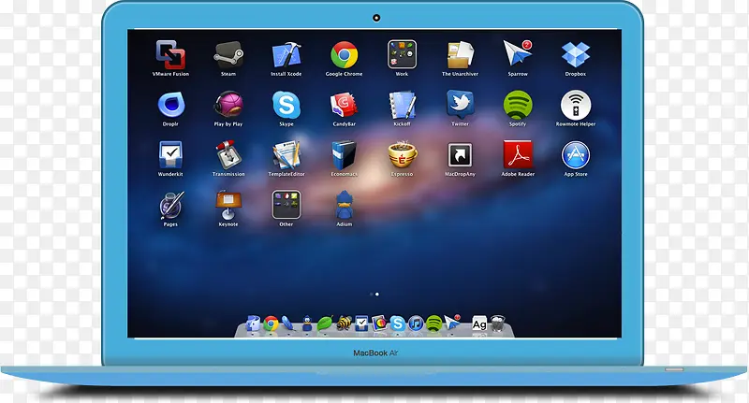Screen dimensions: 749x403
Task: Open the Wunderkit checkbox icon in the Dock
Action: (x=361, y=324)
